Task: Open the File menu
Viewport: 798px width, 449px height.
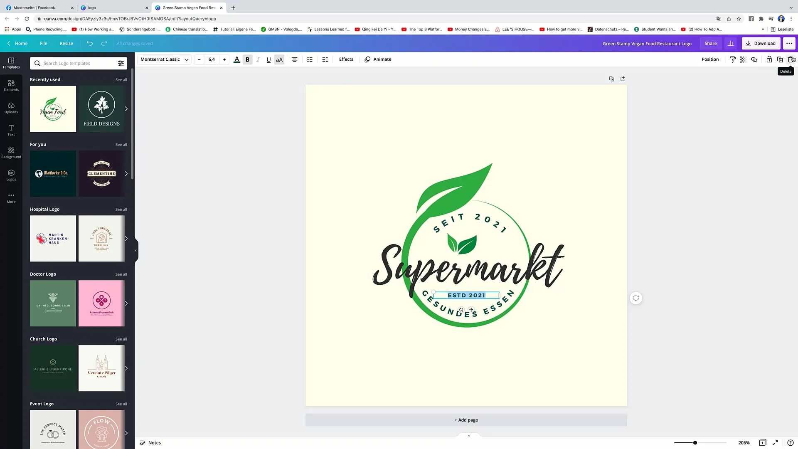Action: (43, 43)
